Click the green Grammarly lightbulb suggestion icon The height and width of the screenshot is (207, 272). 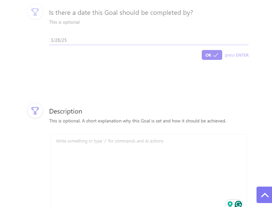[230, 204]
